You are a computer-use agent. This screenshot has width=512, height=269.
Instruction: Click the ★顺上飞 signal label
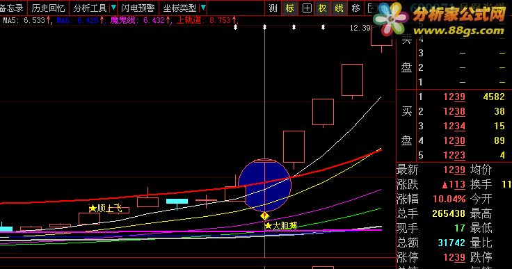coord(105,209)
